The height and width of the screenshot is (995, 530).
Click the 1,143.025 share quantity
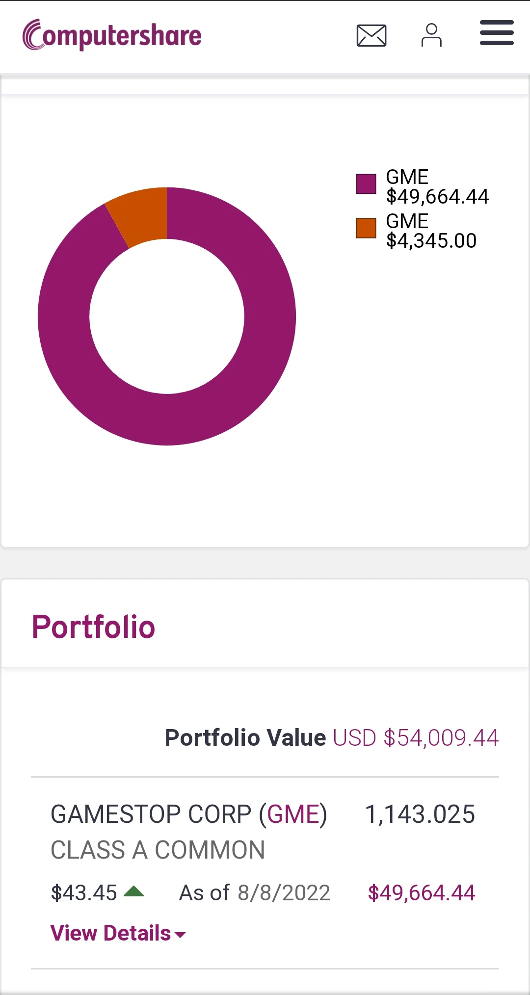pos(420,814)
